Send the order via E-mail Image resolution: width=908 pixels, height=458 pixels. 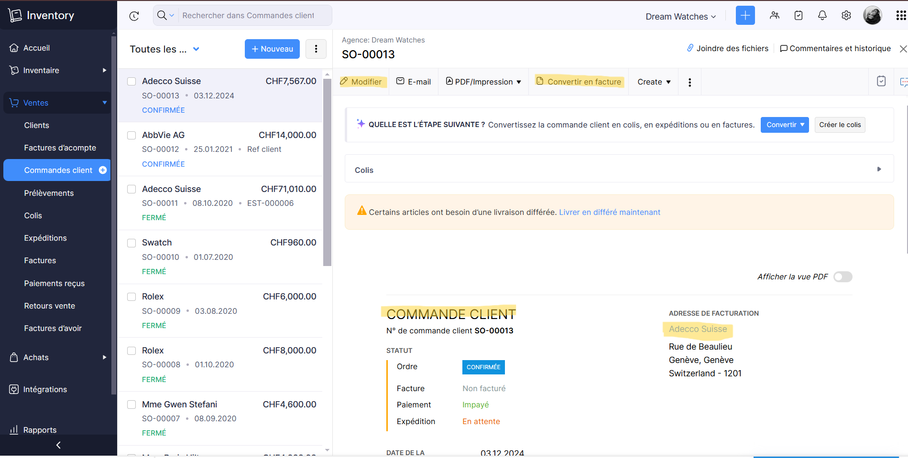pyautogui.click(x=414, y=82)
